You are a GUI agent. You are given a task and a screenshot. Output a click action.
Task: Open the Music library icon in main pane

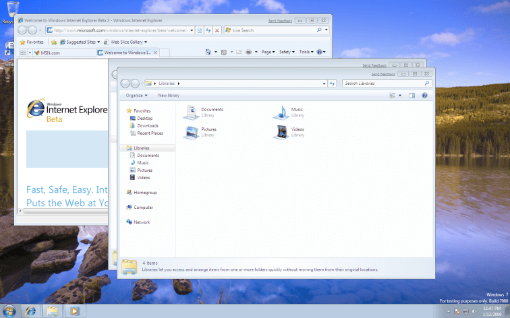[281, 113]
